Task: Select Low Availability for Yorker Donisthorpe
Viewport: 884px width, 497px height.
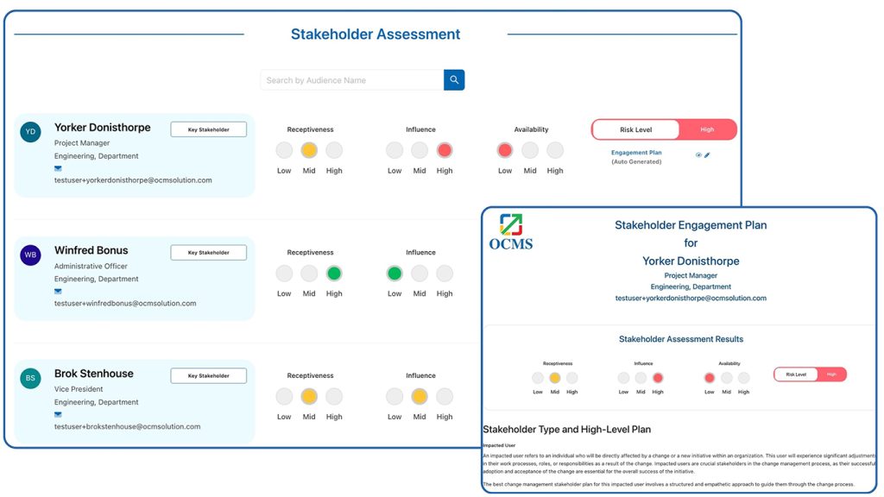Action: 505,149
